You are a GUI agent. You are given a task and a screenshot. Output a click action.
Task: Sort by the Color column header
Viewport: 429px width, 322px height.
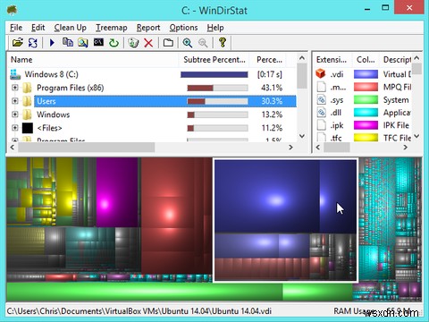tap(366, 60)
